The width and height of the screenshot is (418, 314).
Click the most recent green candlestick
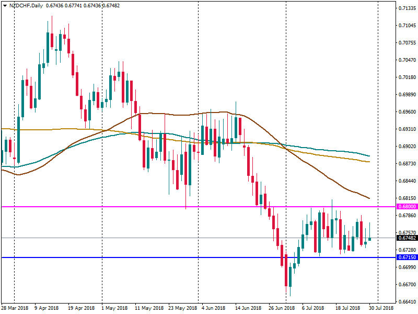[370, 239]
